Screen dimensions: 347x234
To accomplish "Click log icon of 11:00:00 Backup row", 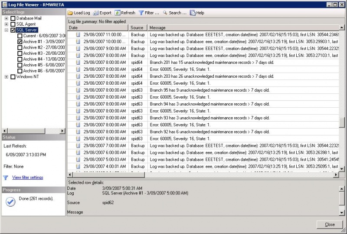I will tap(78, 35).
